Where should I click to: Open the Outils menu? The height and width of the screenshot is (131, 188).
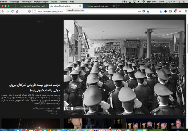[x=54, y=2]
